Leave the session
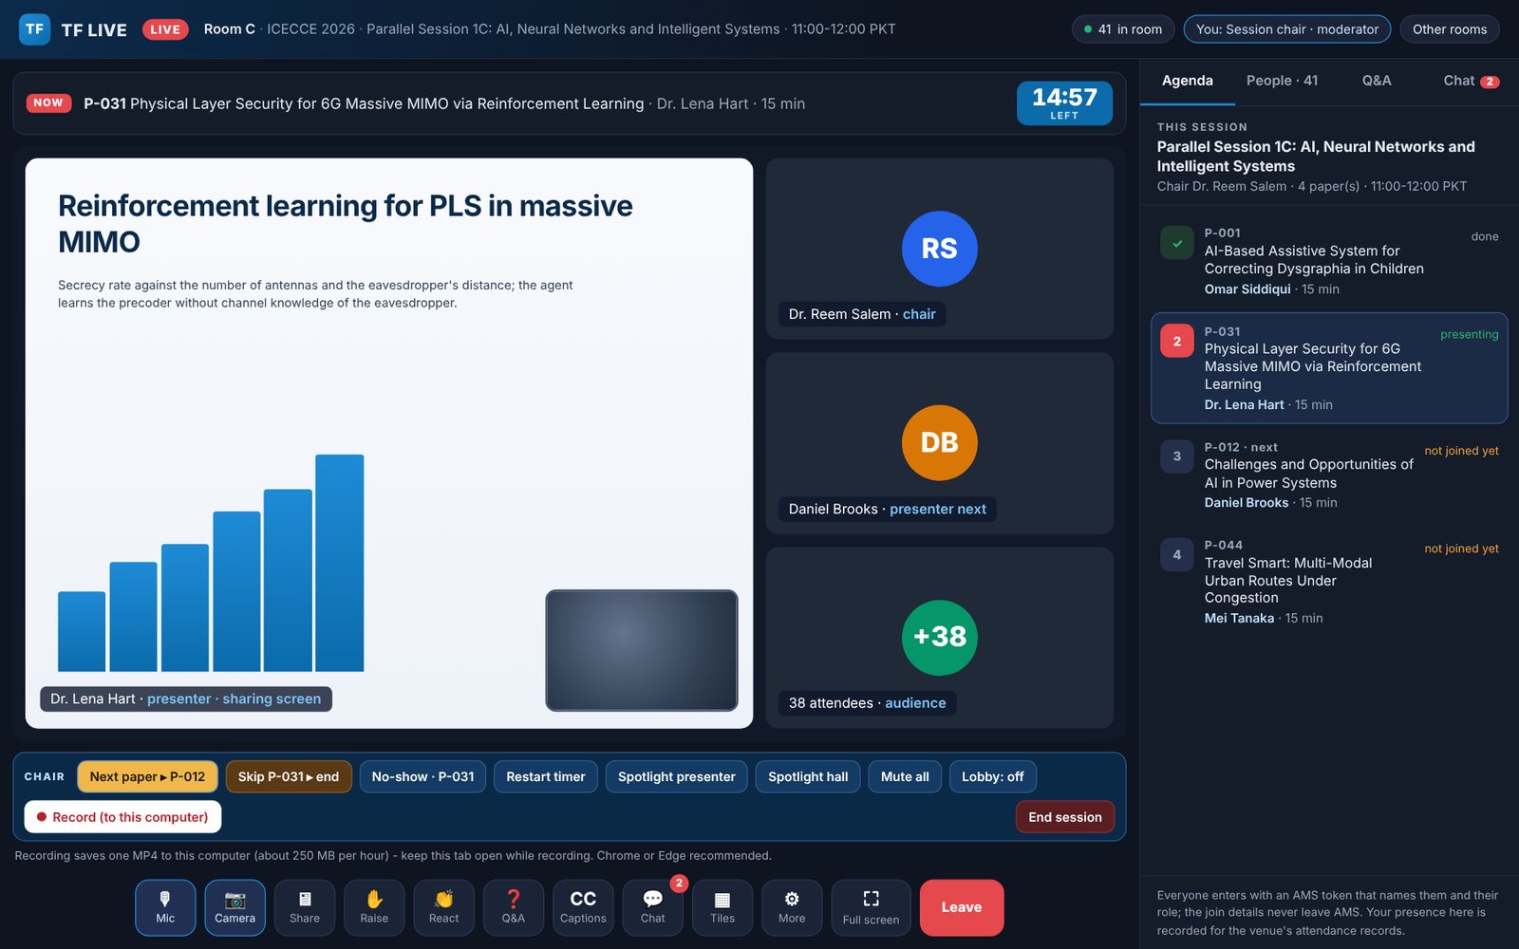This screenshot has height=949, width=1519. [962, 907]
